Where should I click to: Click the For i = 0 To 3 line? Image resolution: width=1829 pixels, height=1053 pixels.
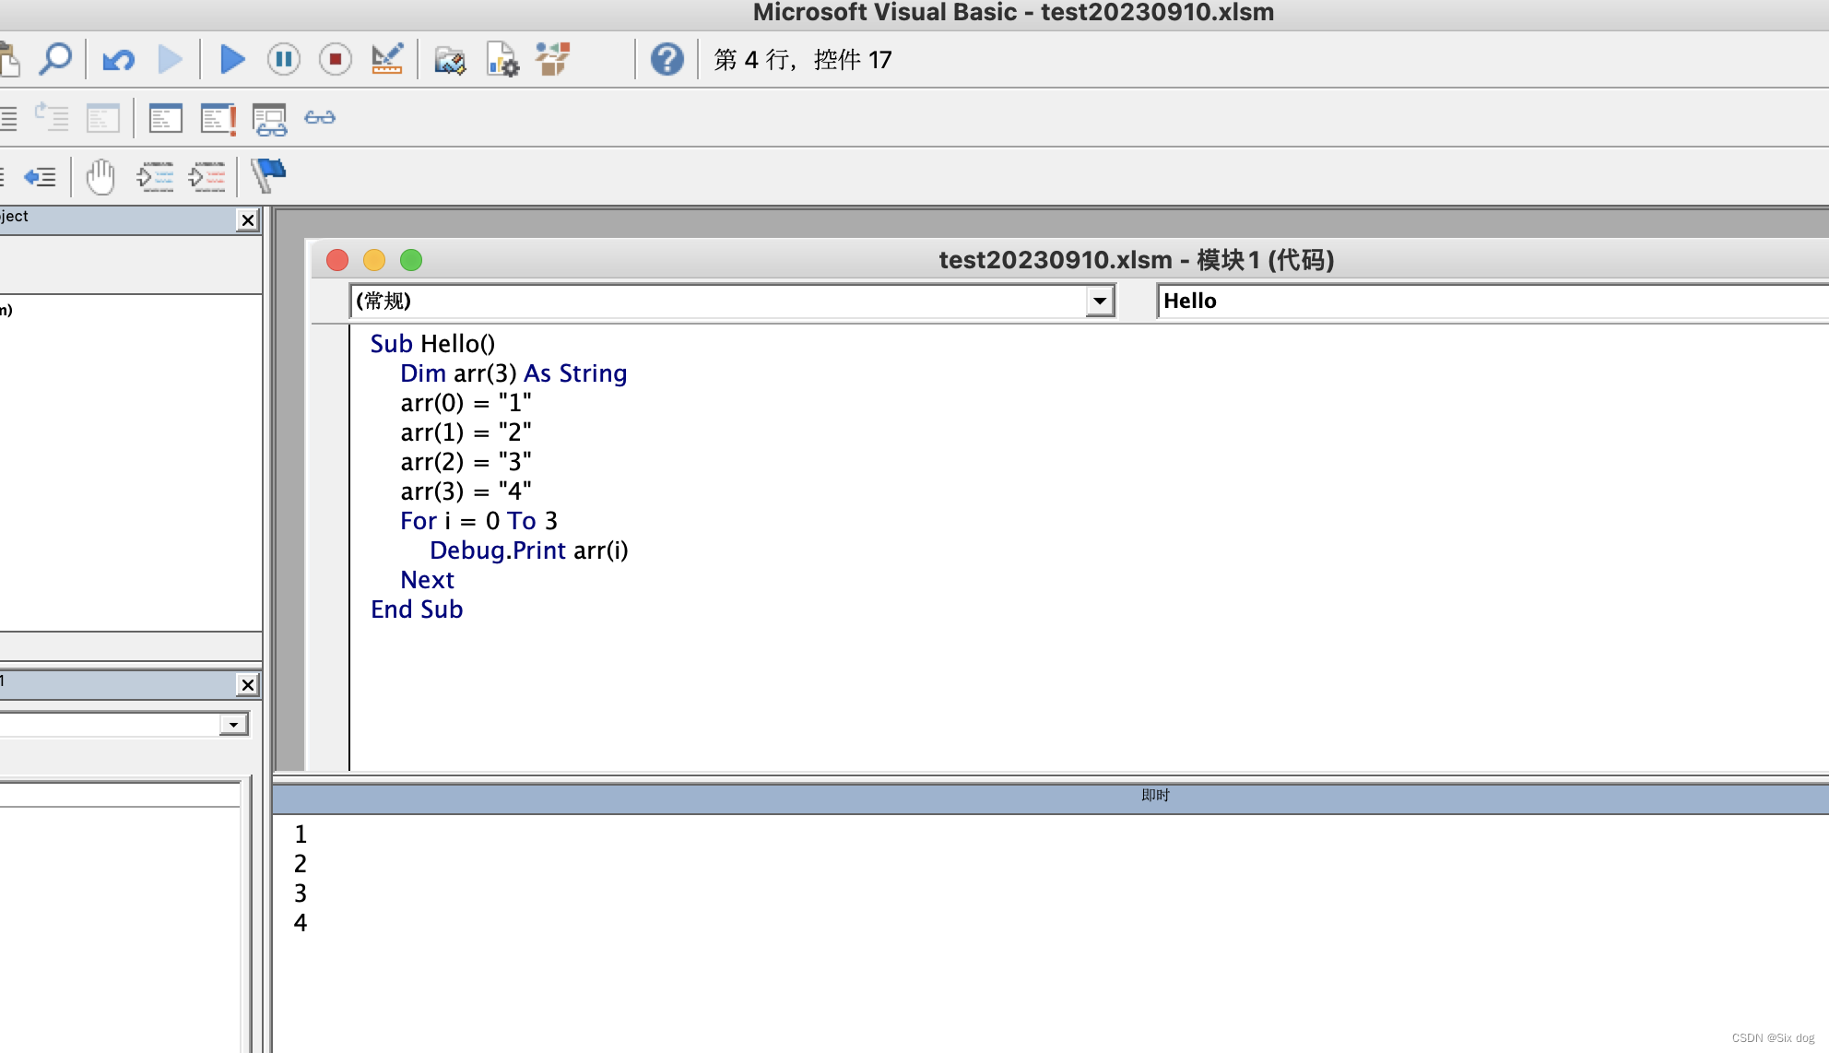[x=478, y=521]
